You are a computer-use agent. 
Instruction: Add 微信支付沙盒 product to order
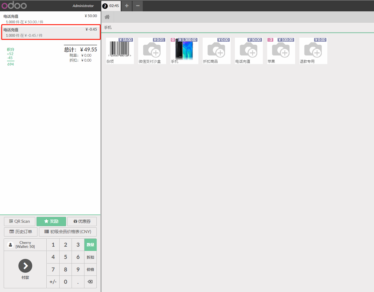pos(152,51)
